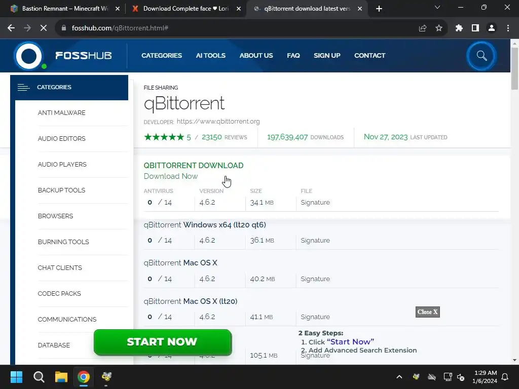
Task: Open AI TOOLS in the navigation
Action: pyautogui.click(x=210, y=56)
